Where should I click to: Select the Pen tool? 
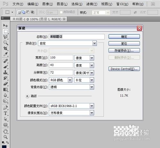pyautogui.click(x=5, y=108)
